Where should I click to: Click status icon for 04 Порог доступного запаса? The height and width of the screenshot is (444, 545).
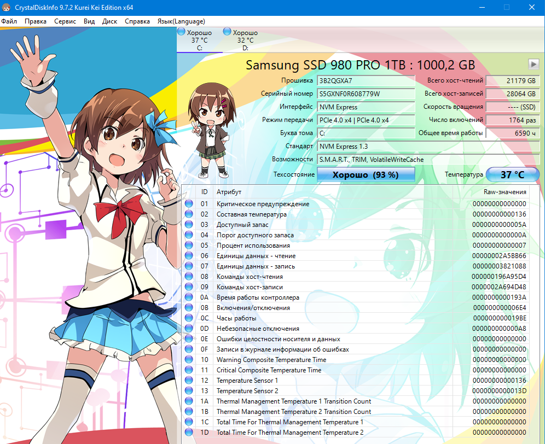point(189,235)
